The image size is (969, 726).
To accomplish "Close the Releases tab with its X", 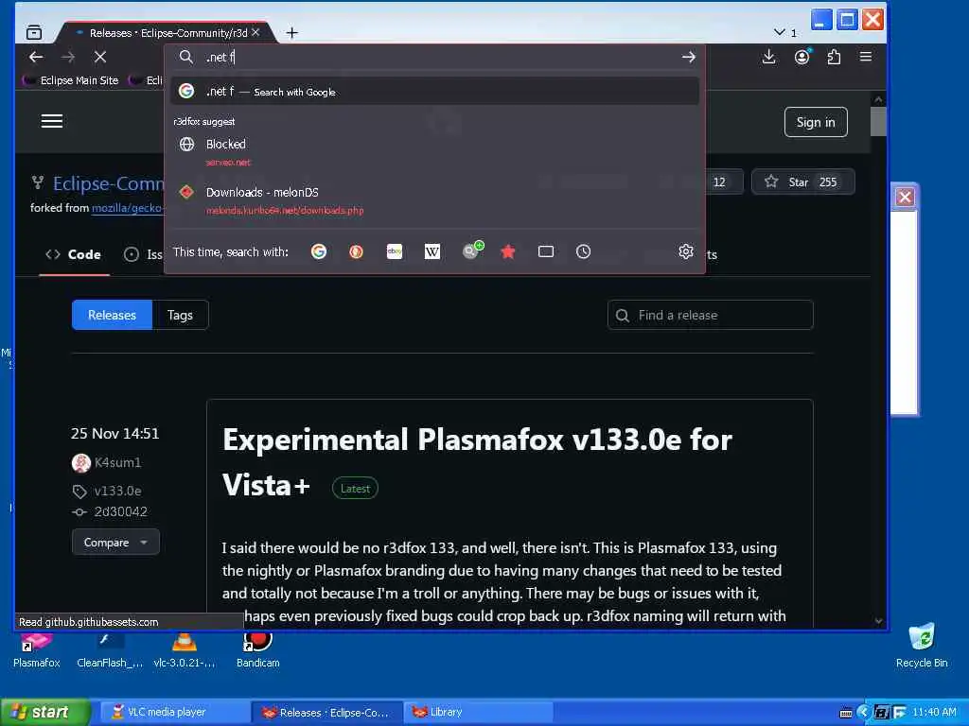I will 255,32.
